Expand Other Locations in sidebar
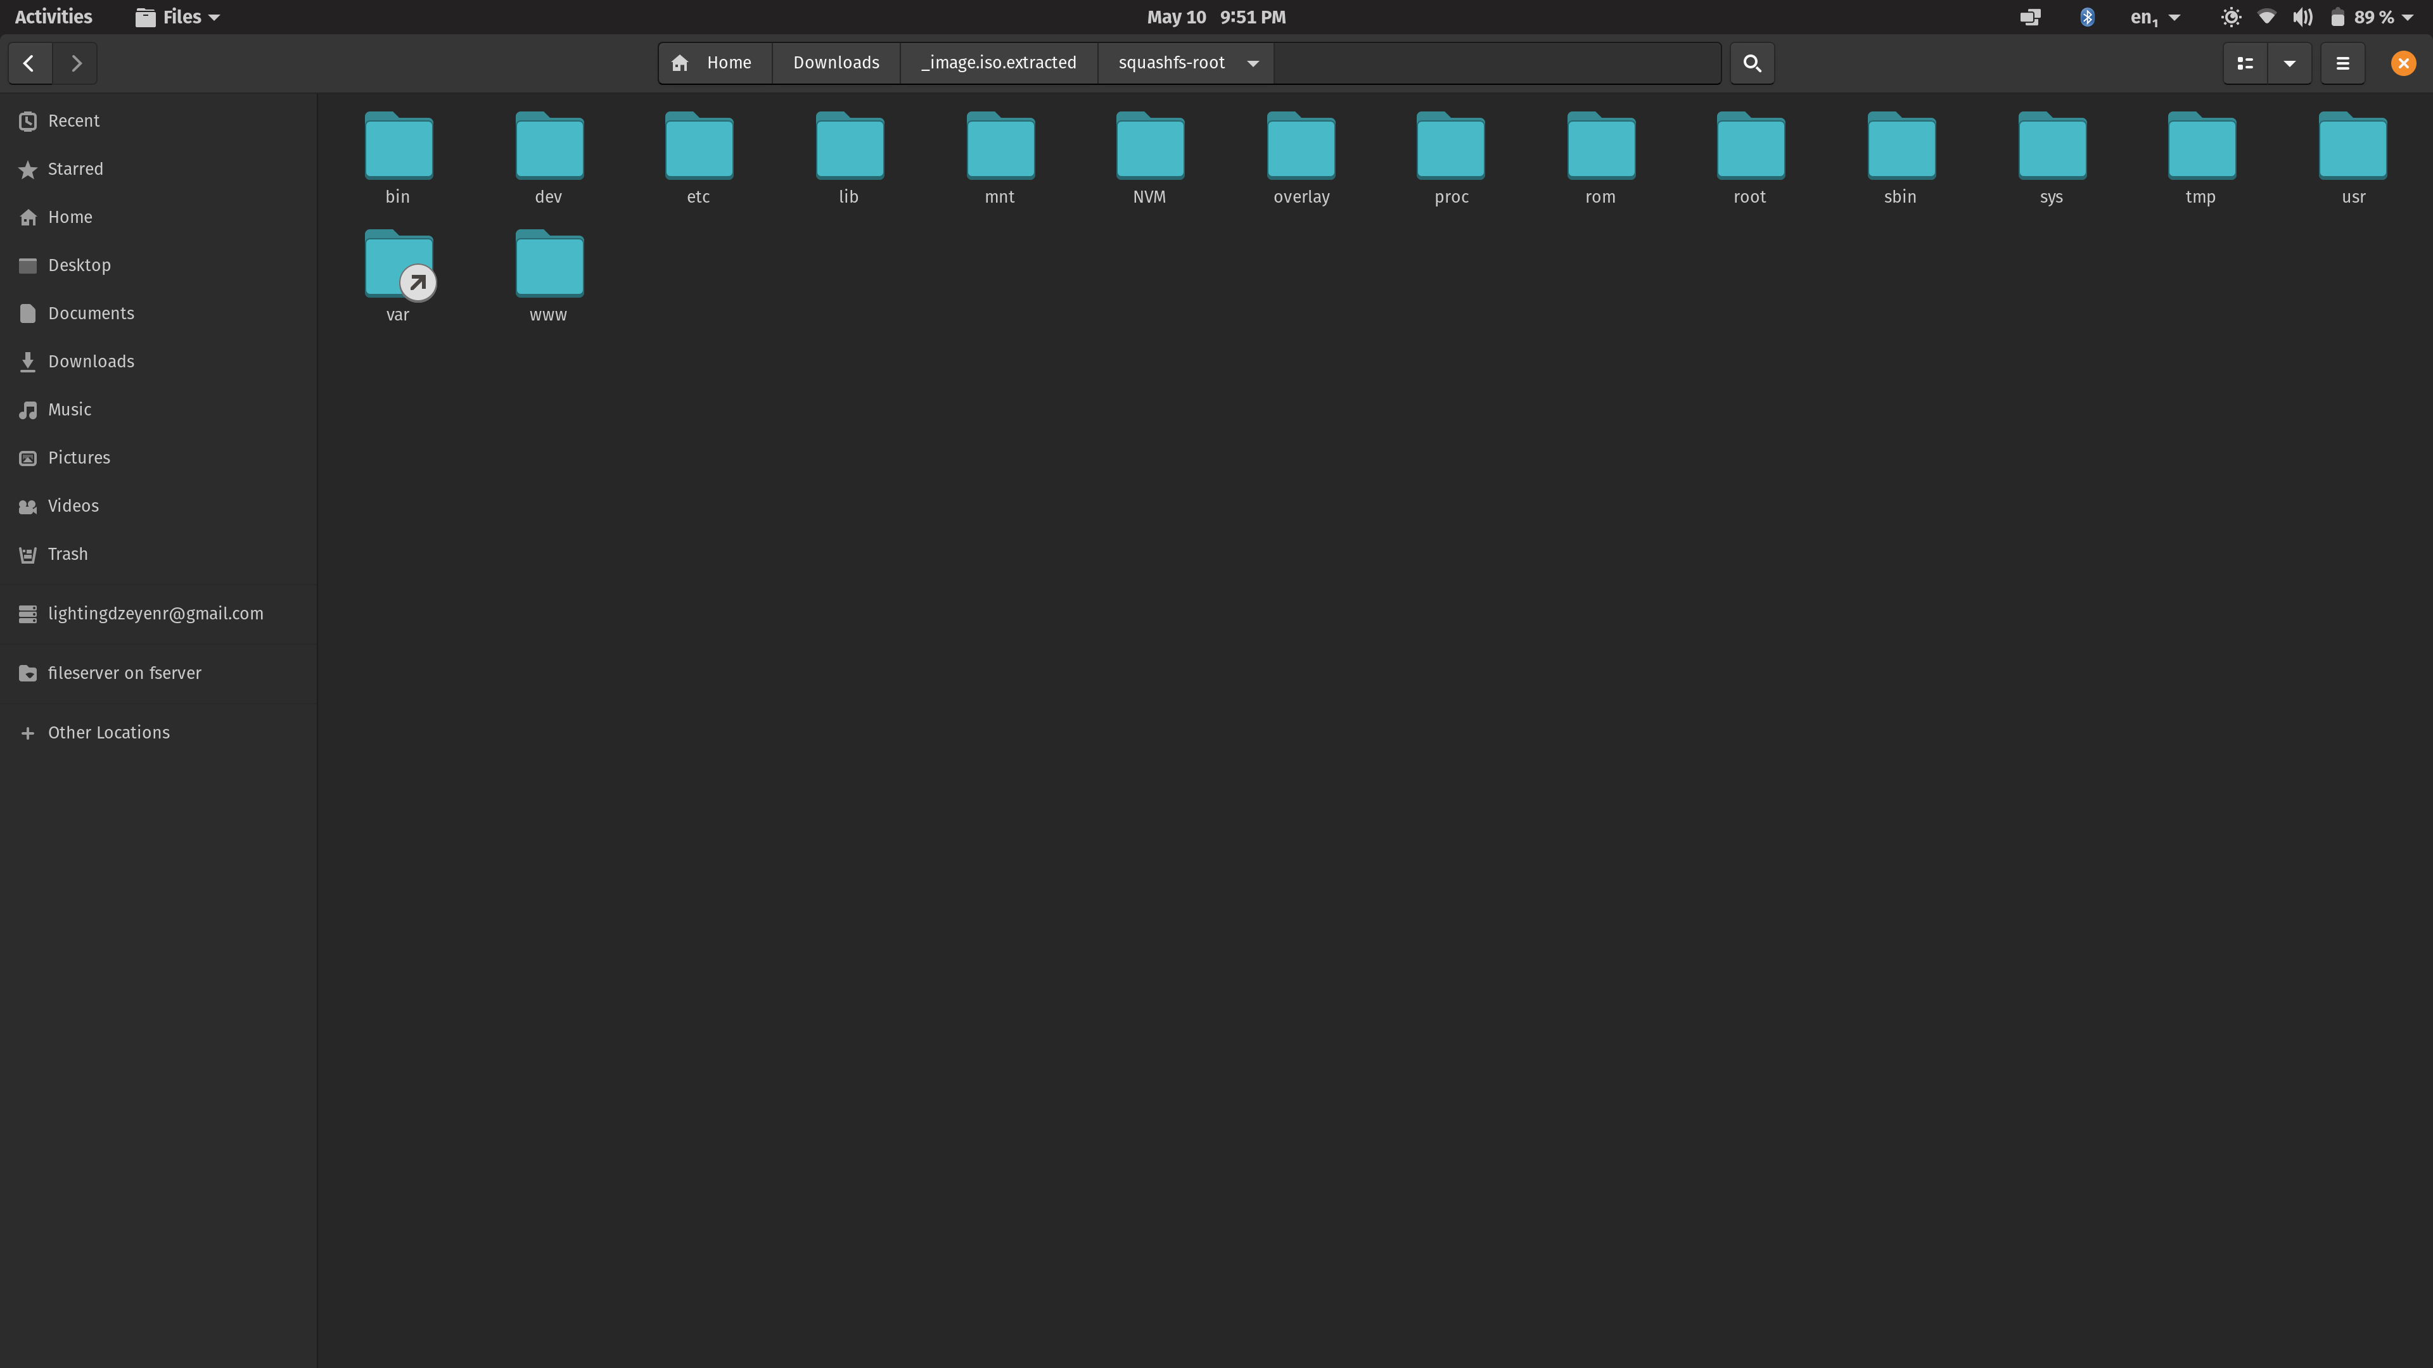This screenshot has width=2433, height=1368. [x=108, y=731]
